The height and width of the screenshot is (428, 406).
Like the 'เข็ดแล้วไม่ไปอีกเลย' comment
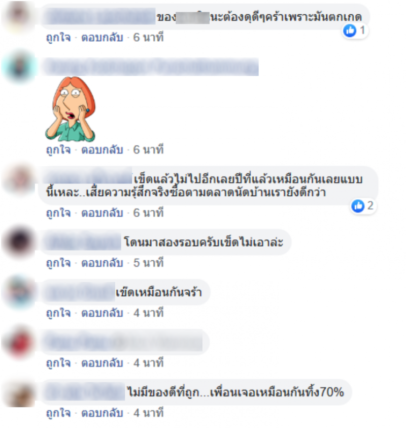coord(58,212)
